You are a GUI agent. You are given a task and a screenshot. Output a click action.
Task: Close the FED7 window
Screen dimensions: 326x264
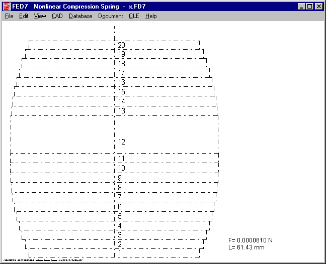coord(318,7)
